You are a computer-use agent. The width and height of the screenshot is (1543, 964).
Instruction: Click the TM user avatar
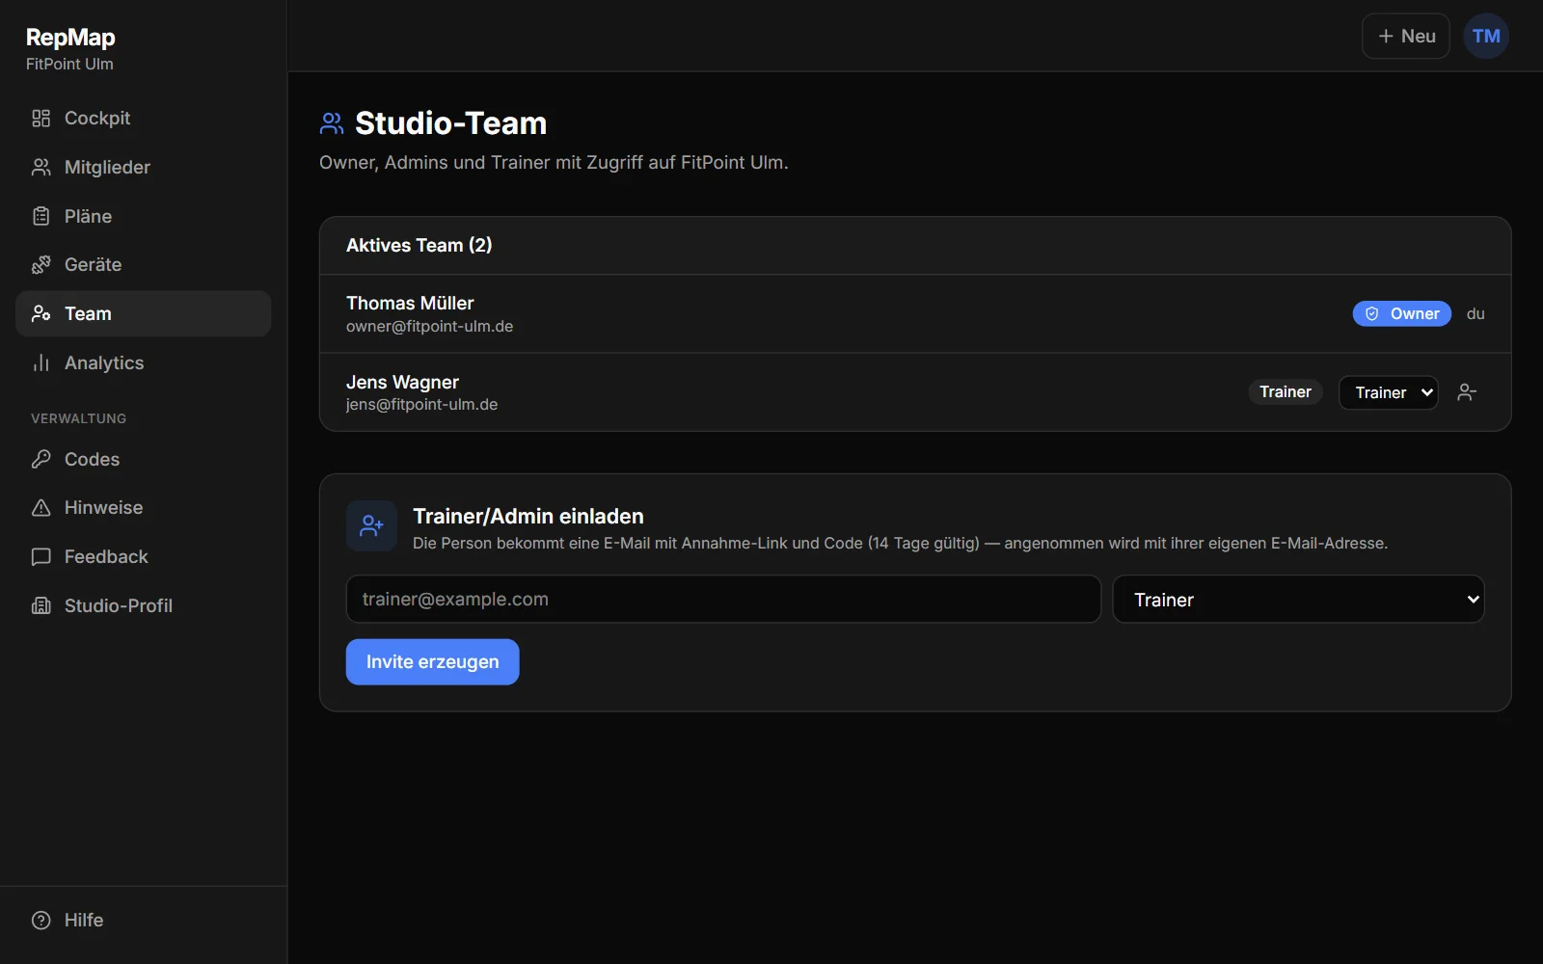click(x=1486, y=37)
